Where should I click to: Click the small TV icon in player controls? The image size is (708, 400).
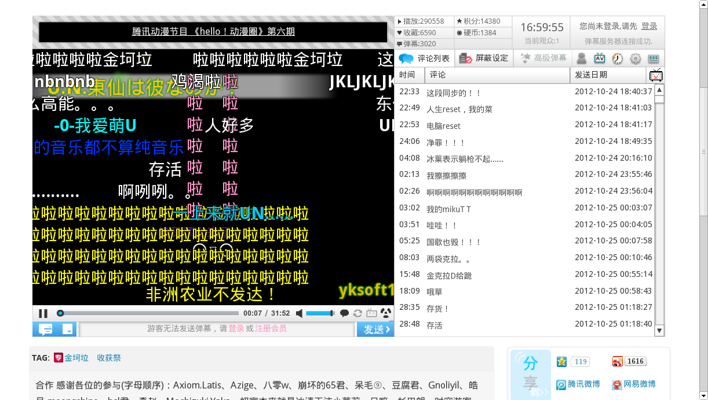(371, 313)
